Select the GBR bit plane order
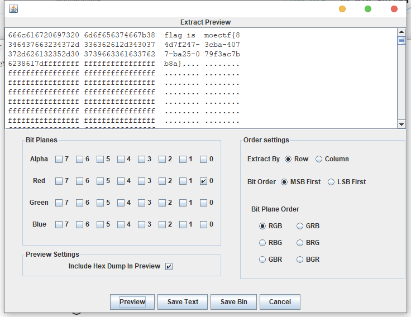 point(263,260)
